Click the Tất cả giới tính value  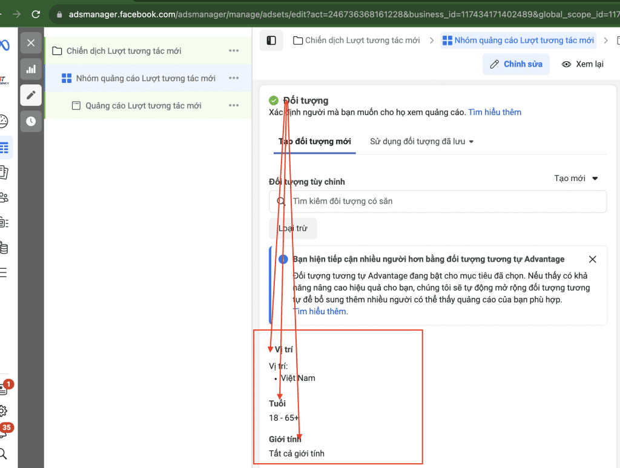(297, 453)
